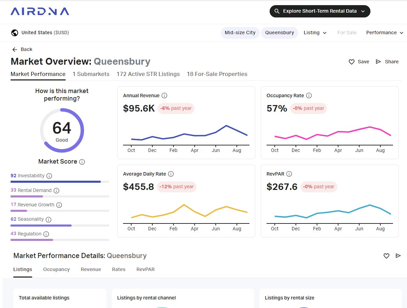Click the Save button label
This screenshot has width=407, height=308.
[363, 62]
